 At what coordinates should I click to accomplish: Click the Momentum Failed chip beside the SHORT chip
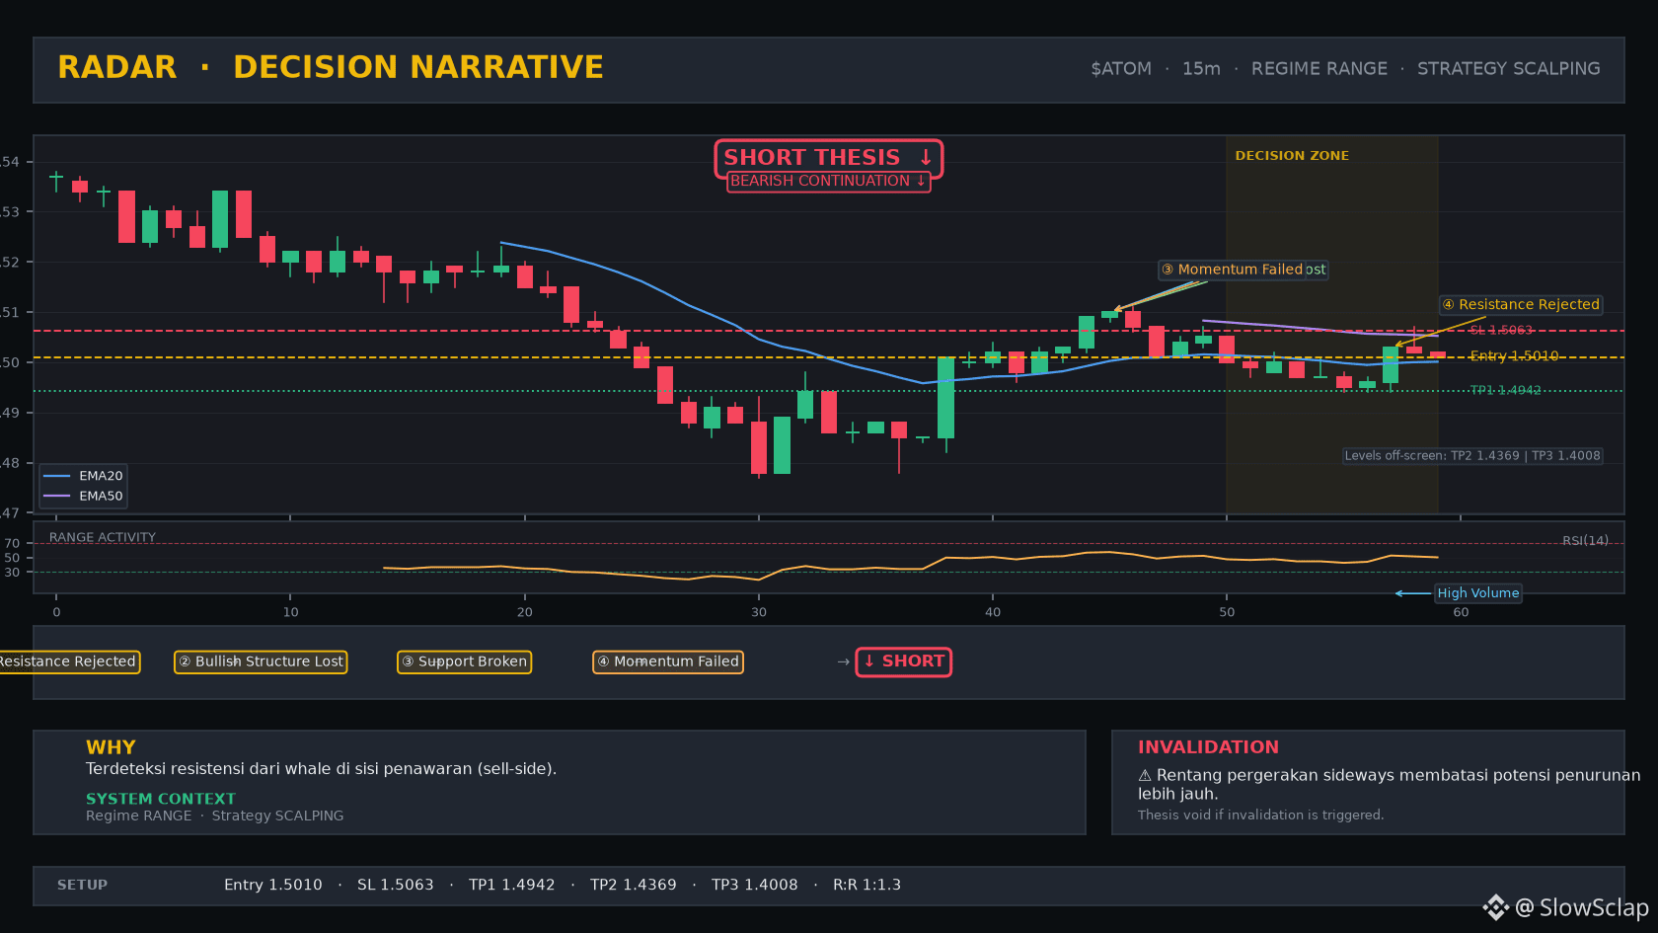coord(668,661)
